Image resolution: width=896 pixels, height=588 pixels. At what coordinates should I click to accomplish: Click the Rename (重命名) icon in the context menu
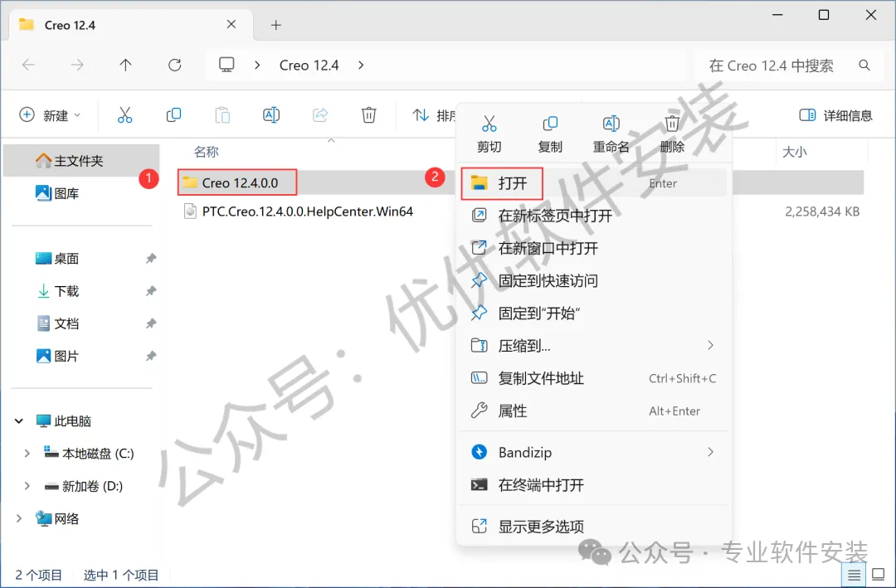611,124
